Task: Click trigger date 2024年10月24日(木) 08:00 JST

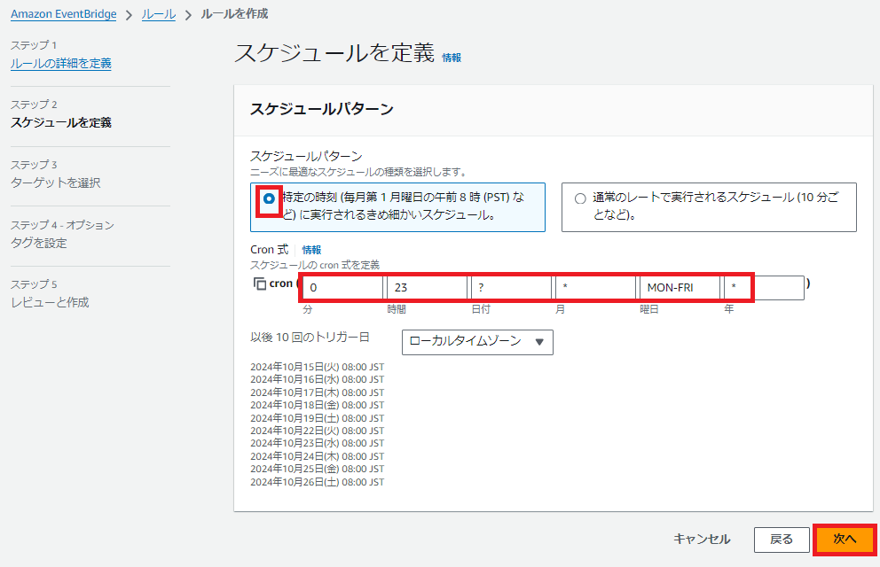Action: (x=317, y=456)
